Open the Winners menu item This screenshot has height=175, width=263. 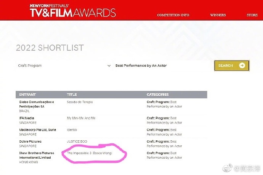coord(218,15)
